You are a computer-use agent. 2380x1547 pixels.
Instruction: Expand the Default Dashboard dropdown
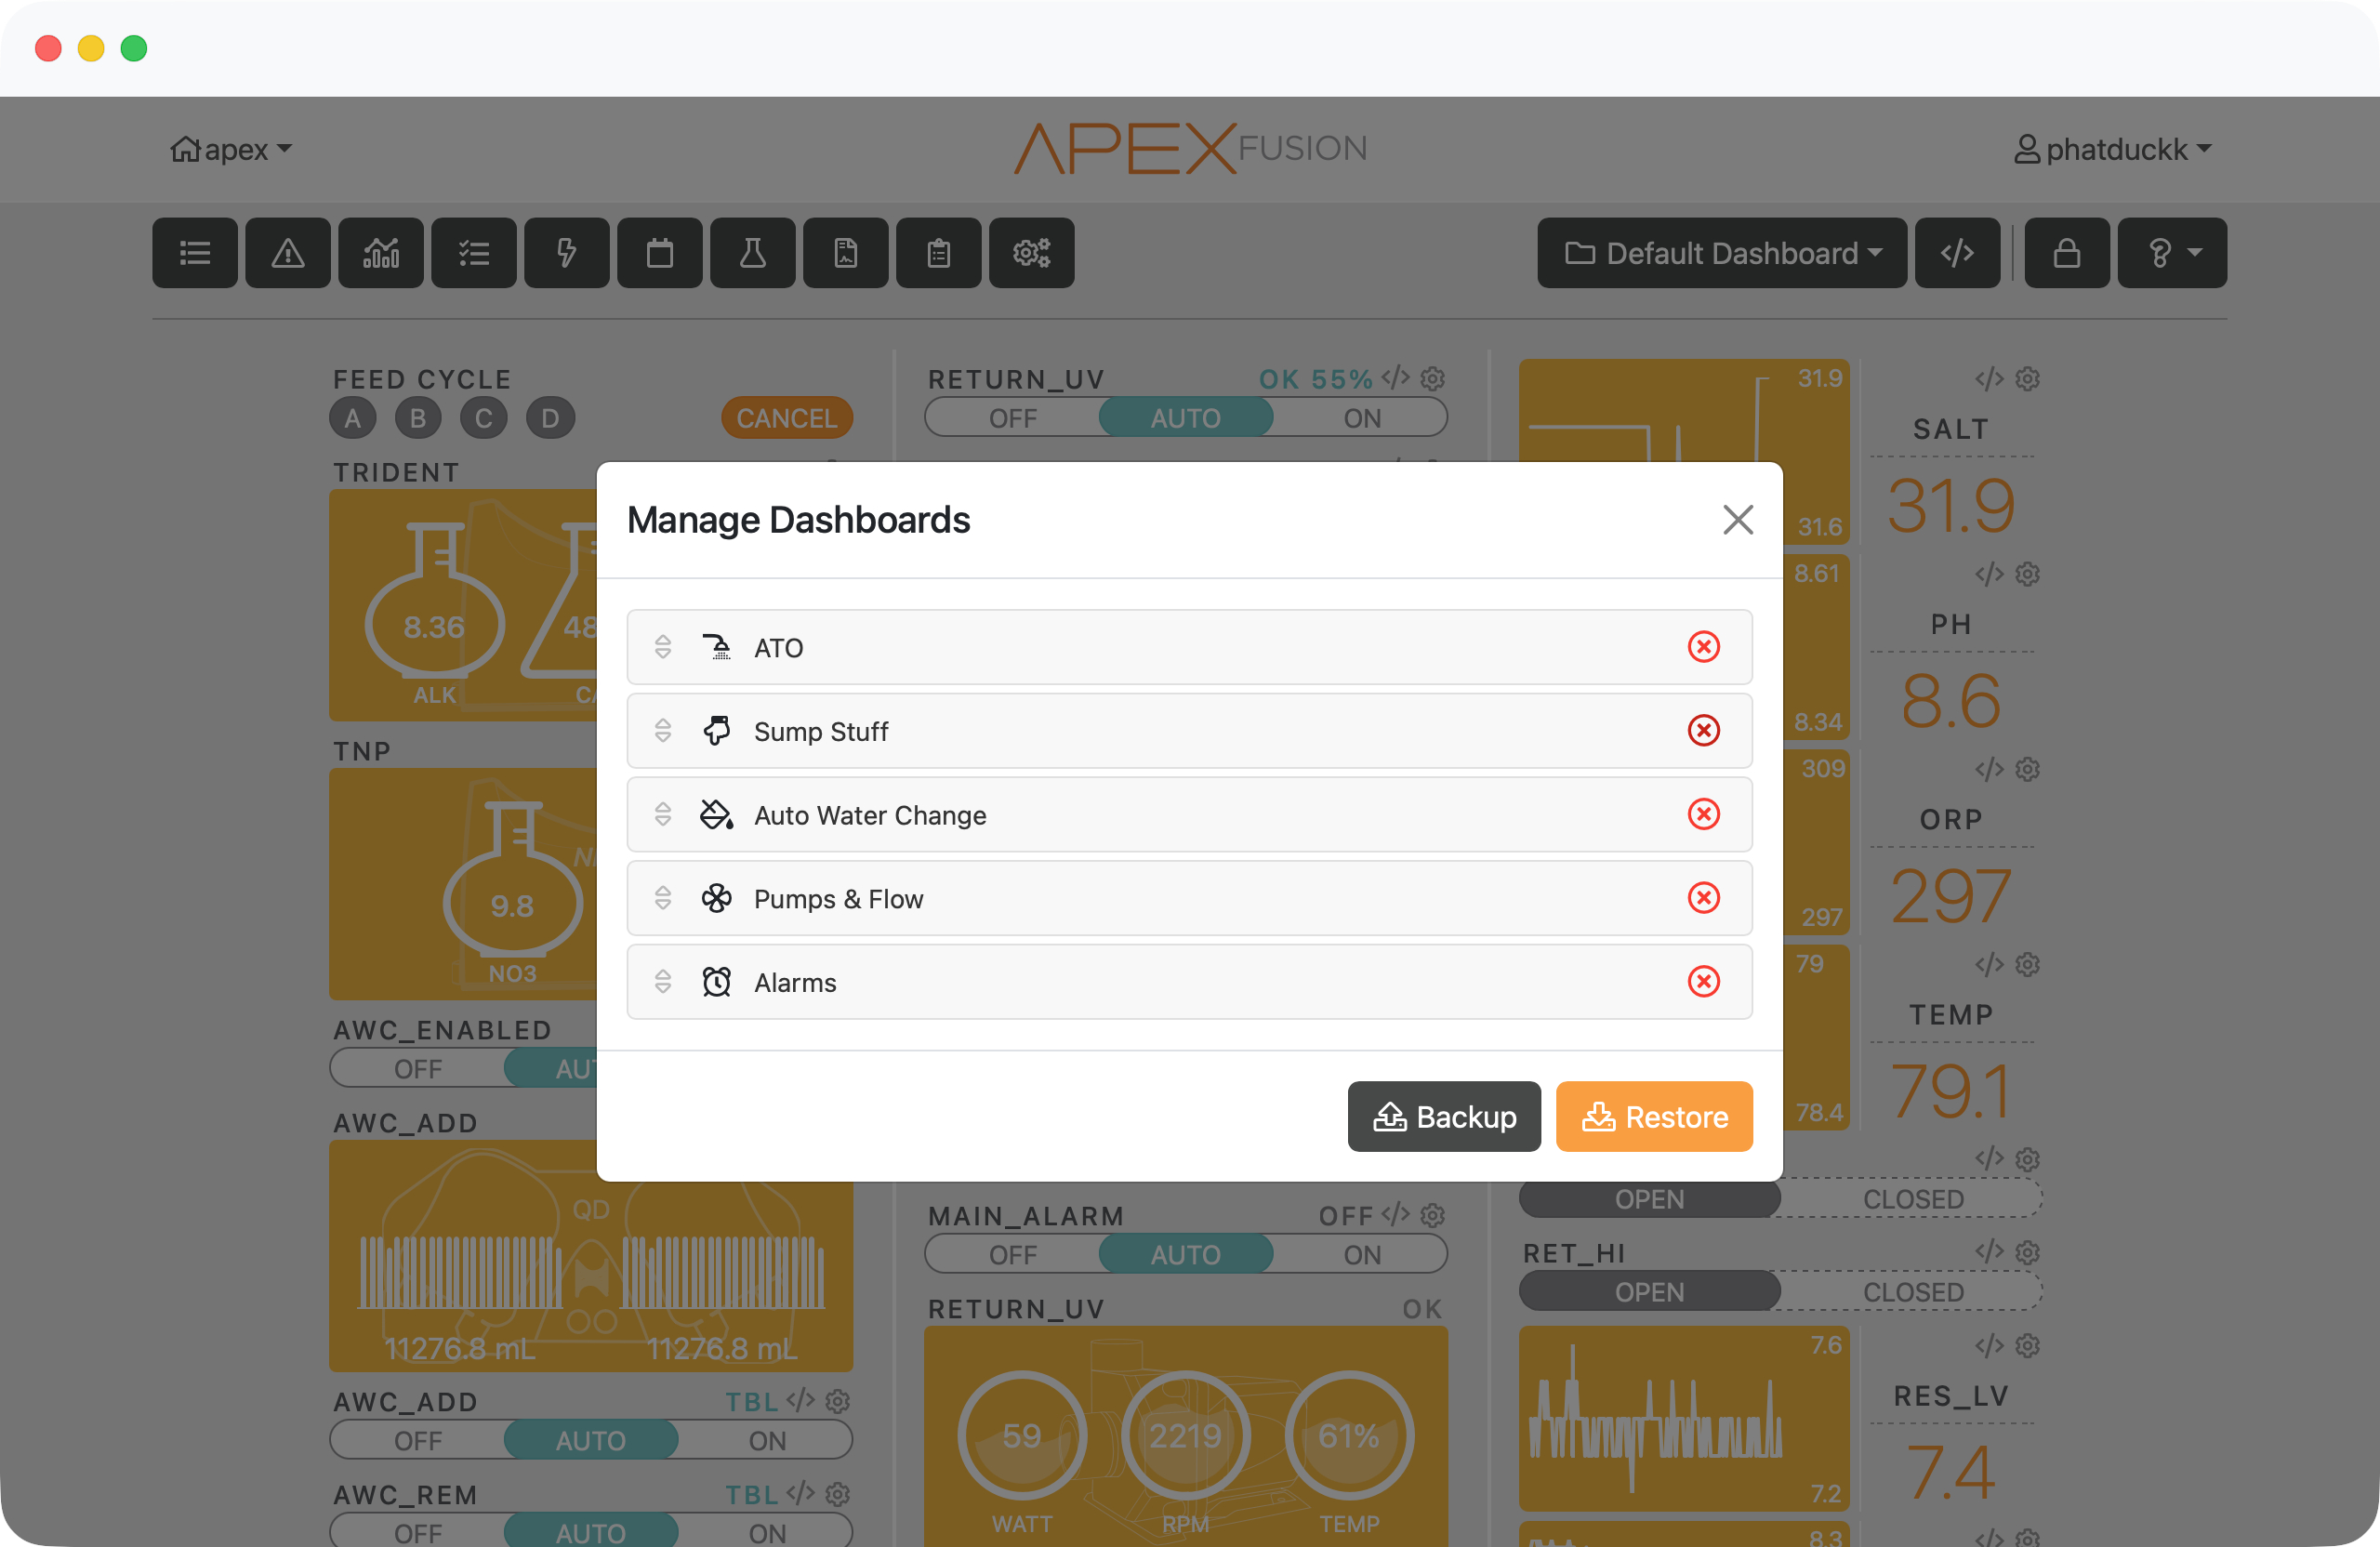click(1722, 253)
